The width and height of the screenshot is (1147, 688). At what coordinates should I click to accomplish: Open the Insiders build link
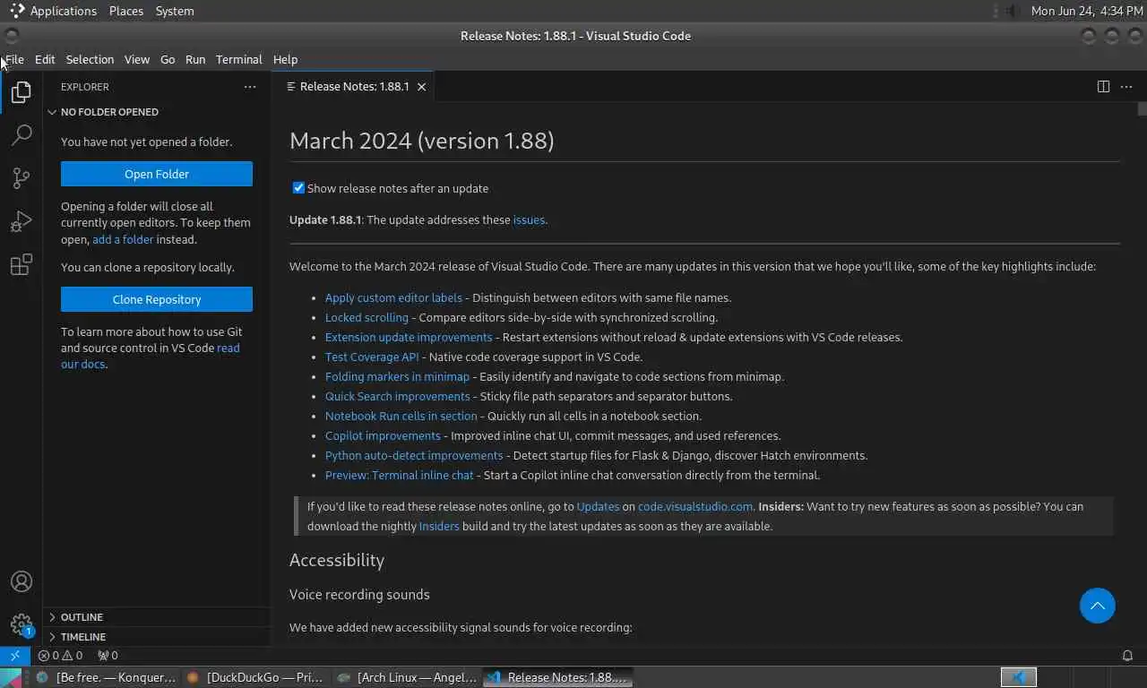[439, 526]
